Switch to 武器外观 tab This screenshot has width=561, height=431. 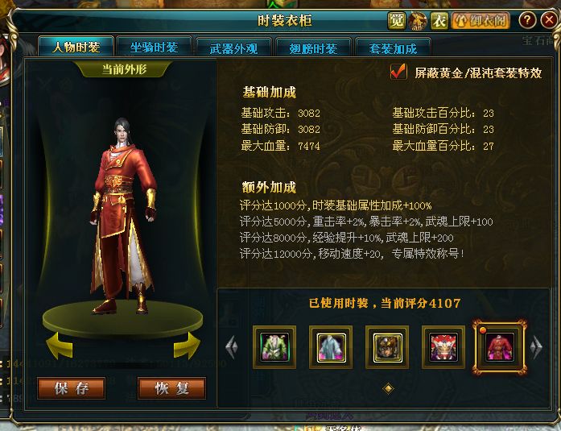tap(233, 48)
